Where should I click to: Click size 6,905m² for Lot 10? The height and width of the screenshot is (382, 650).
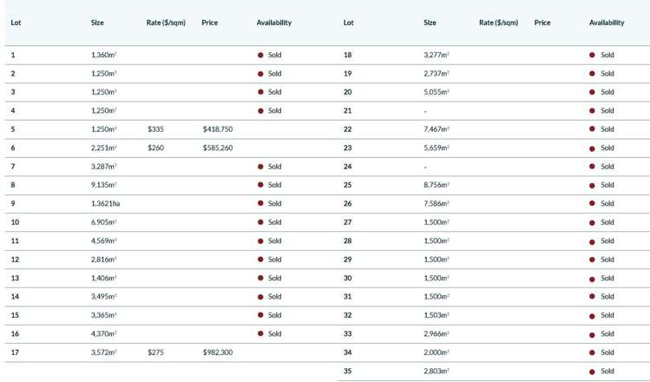[x=103, y=222]
